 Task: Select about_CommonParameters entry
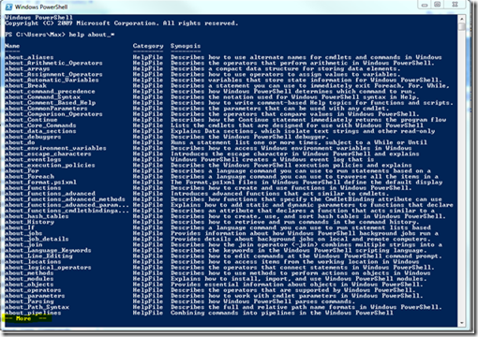[x=46, y=109]
